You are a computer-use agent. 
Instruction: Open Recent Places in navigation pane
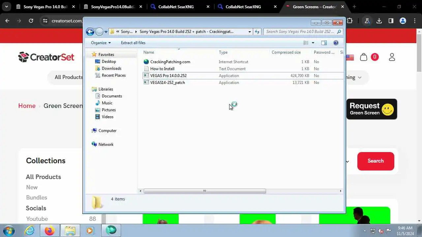point(114,75)
